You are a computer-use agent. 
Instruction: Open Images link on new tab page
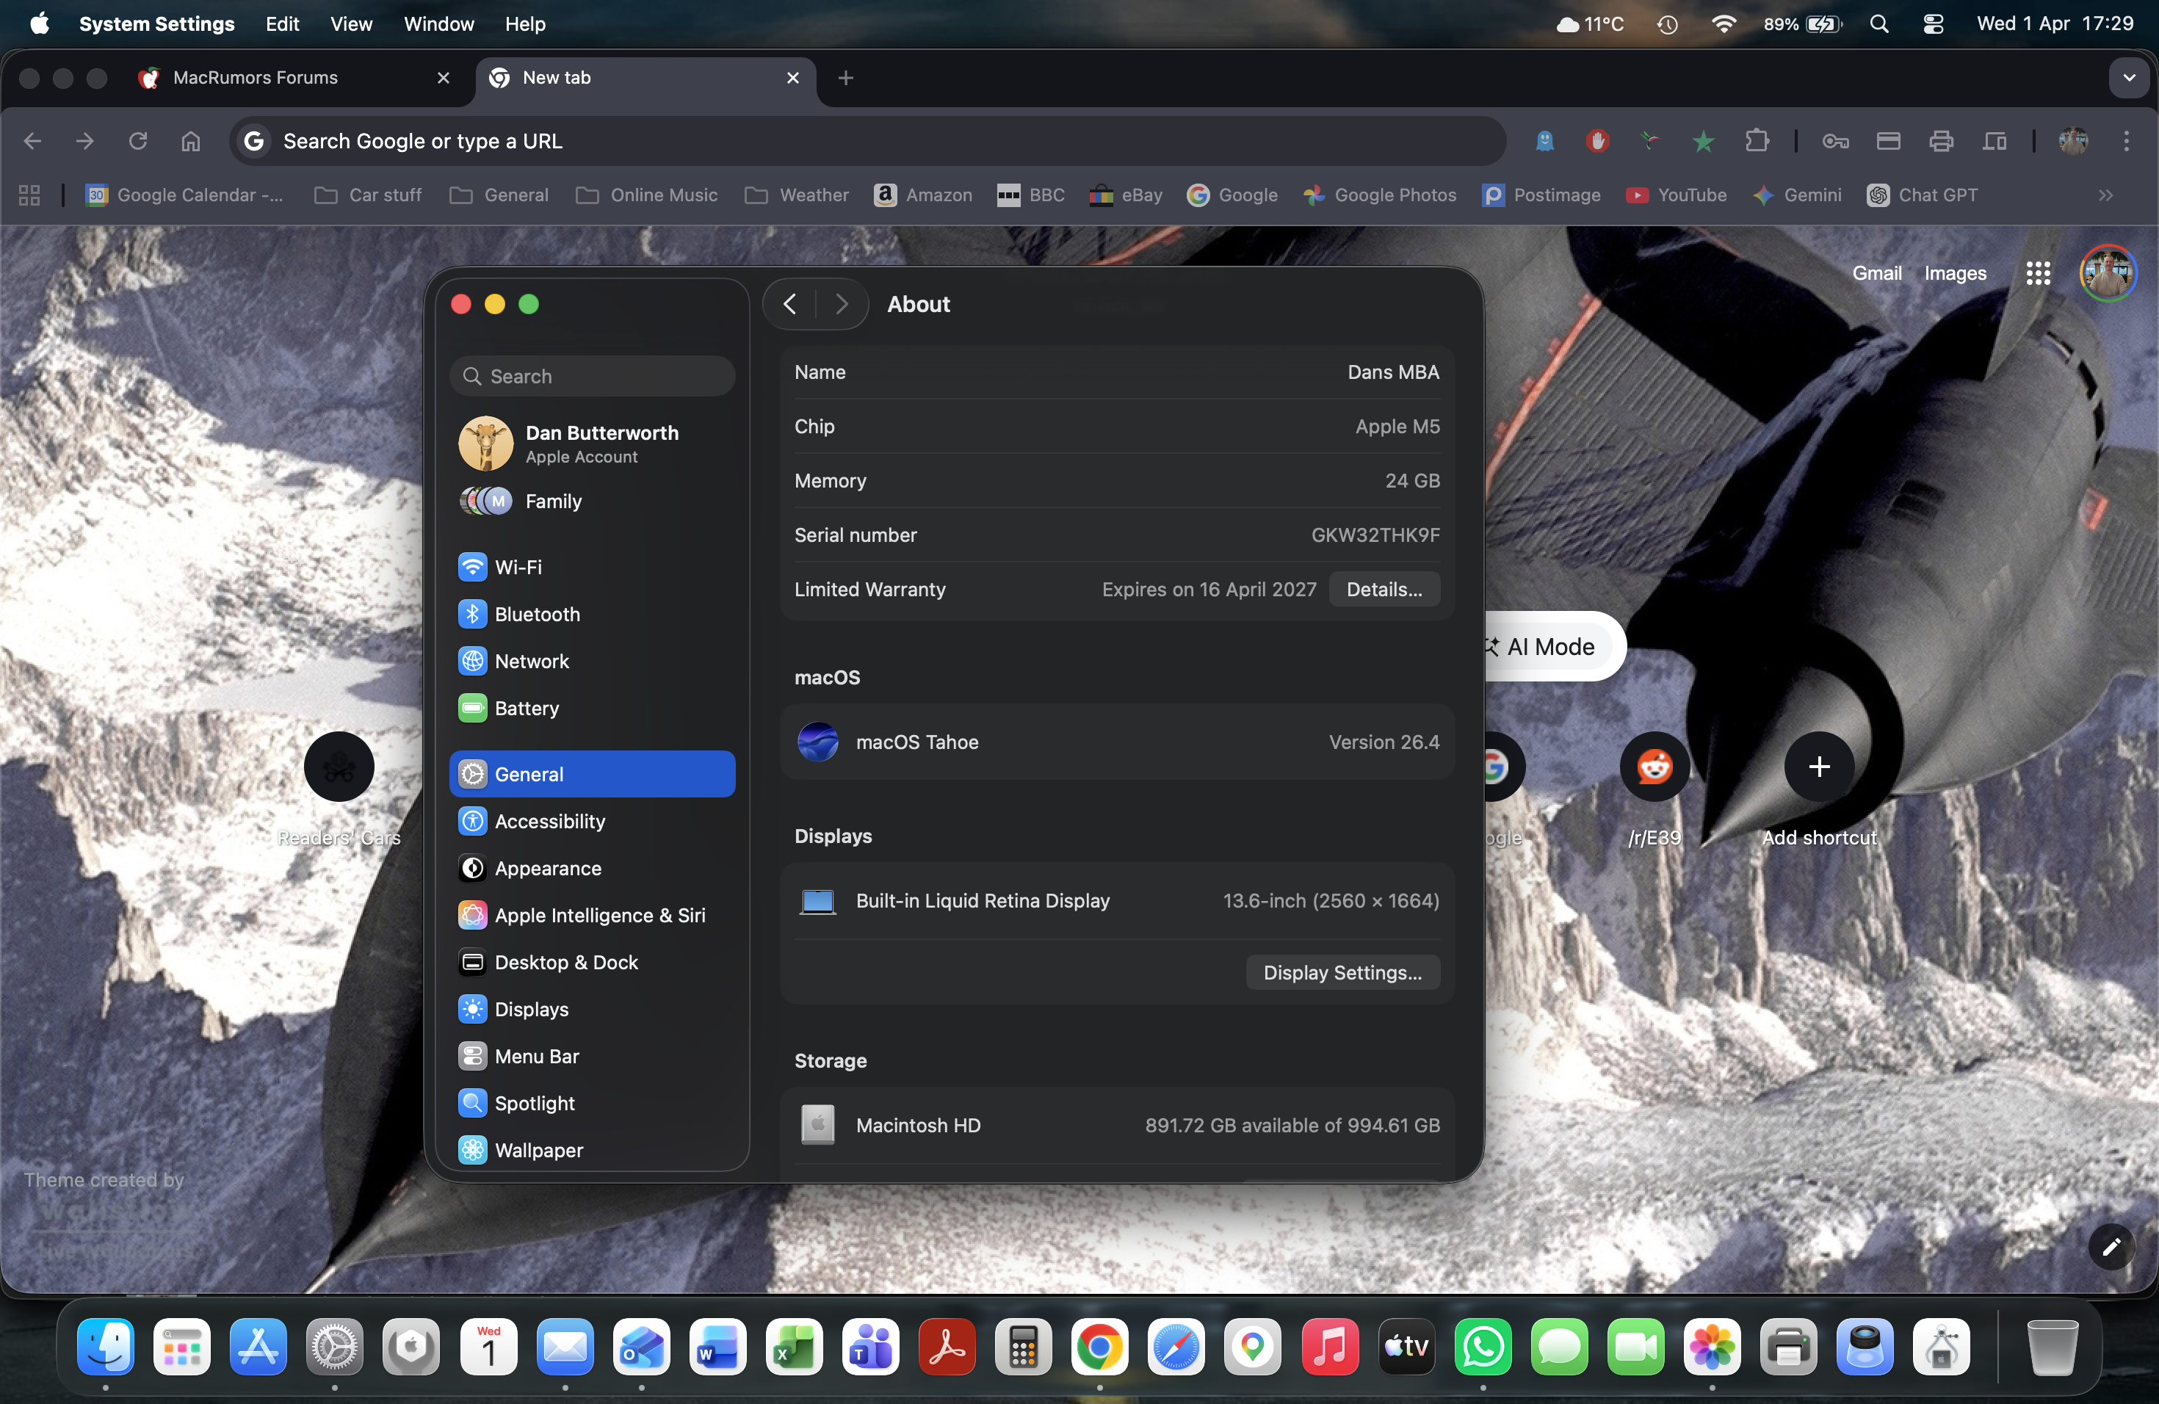coord(1955,273)
